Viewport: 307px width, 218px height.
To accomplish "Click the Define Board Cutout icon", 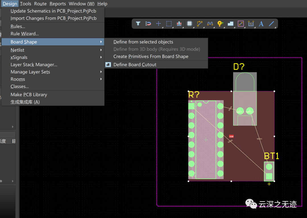I will tap(108, 65).
